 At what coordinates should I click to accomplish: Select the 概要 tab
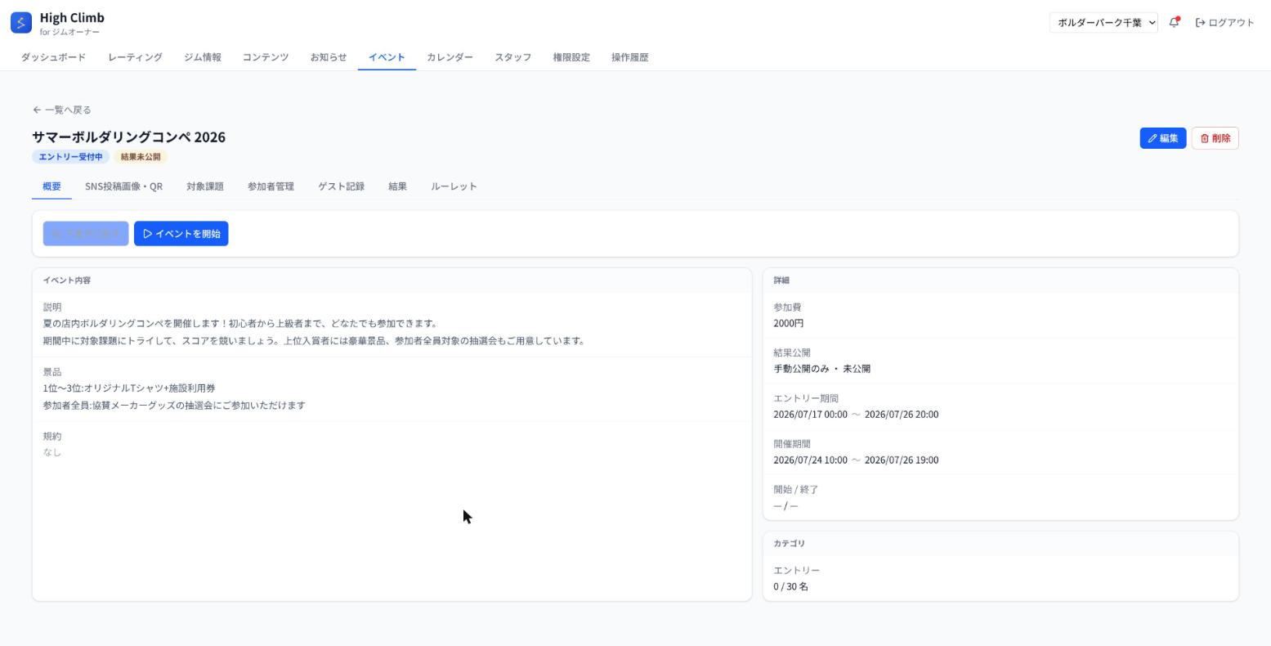coord(51,186)
